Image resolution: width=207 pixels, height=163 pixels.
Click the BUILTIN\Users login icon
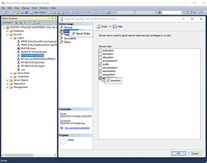18,48
